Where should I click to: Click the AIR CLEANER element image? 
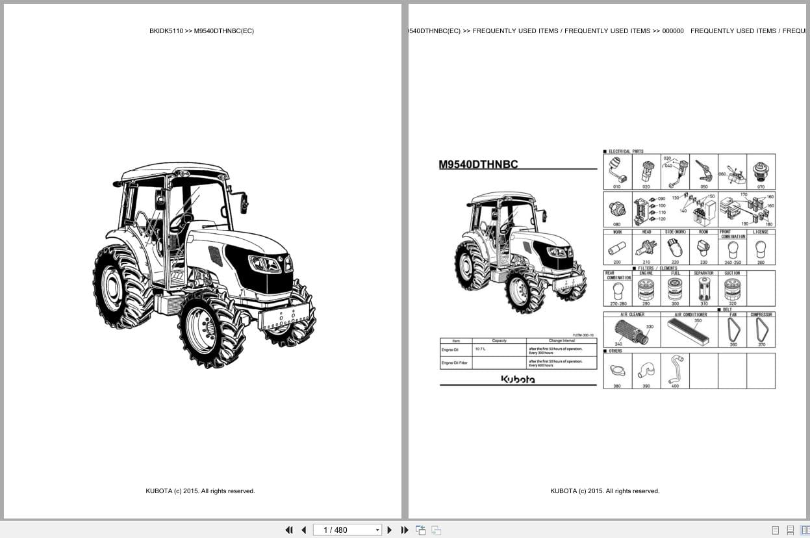631,331
